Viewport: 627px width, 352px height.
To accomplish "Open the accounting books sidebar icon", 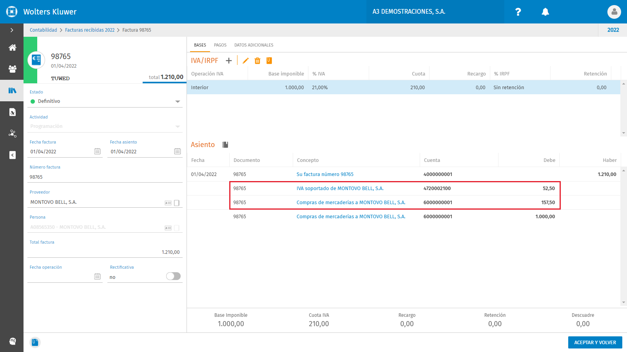I will pyautogui.click(x=13, y=91).
